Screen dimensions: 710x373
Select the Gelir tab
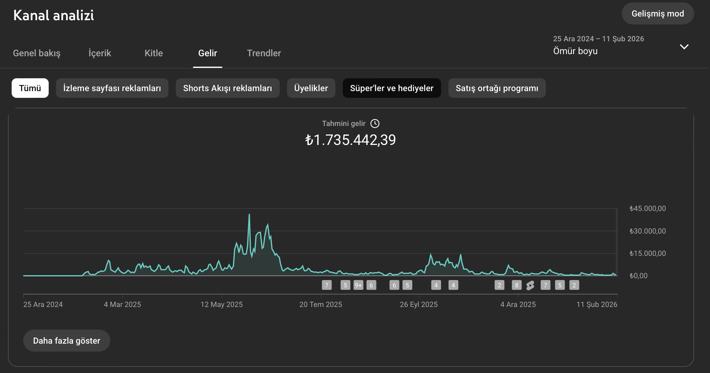pos(208,53)
